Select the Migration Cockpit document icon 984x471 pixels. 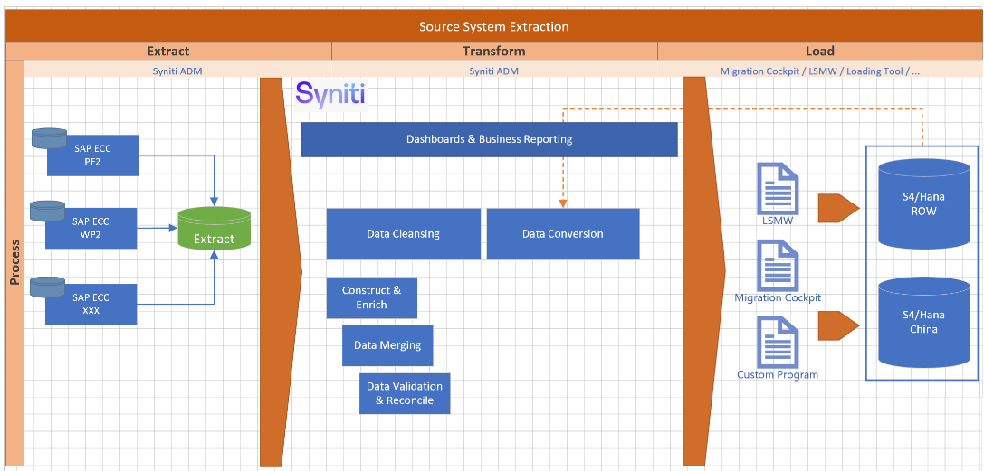[x=778, y=265]
